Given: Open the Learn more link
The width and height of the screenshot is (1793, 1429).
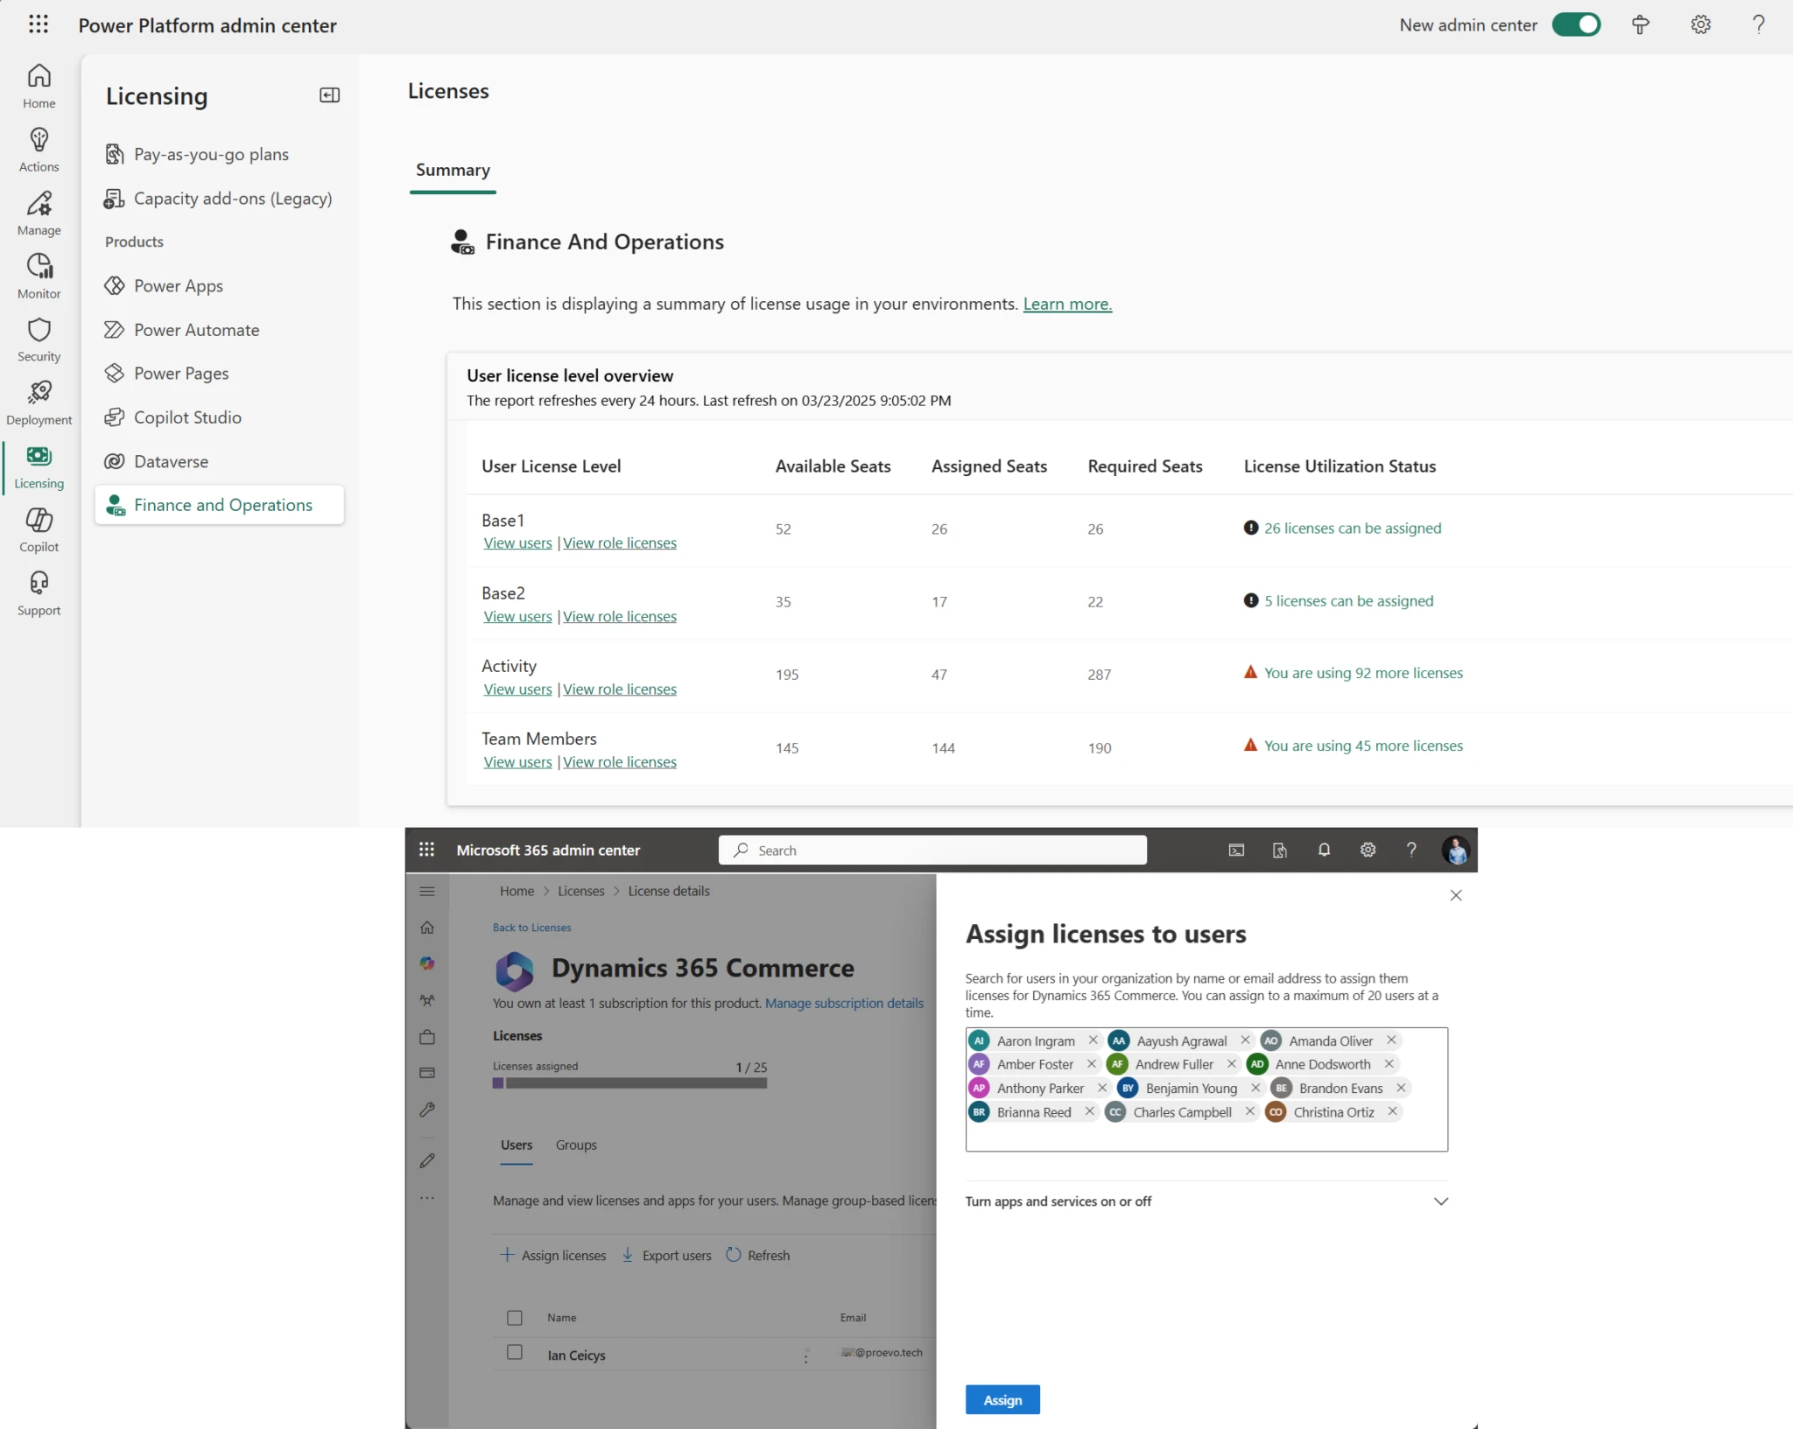Looking at the screenshot, I should (1067, 304).
